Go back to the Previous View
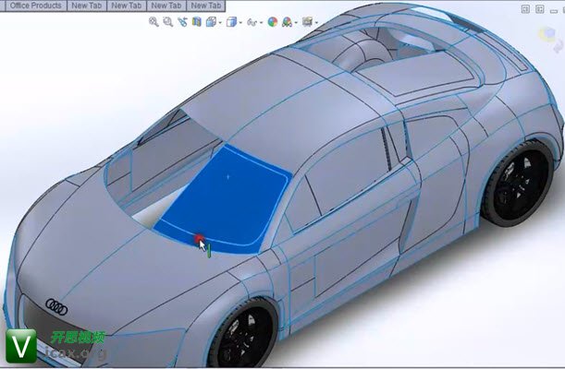Screen dimensions: 565x369 click(x=182, y=21)
